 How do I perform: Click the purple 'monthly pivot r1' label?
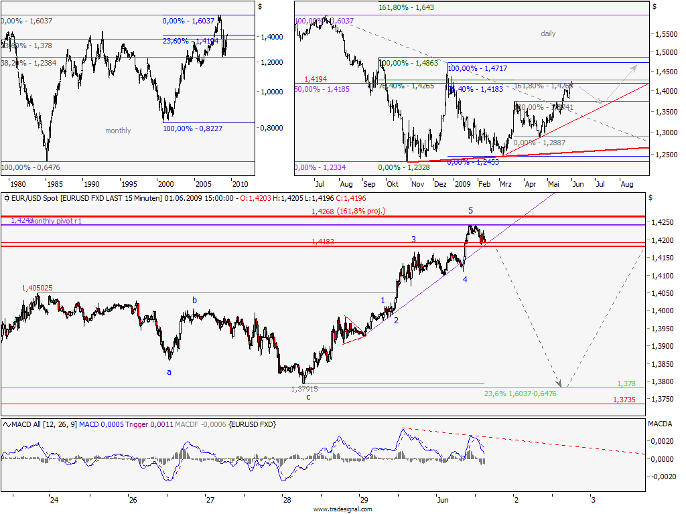coord(56,221)
